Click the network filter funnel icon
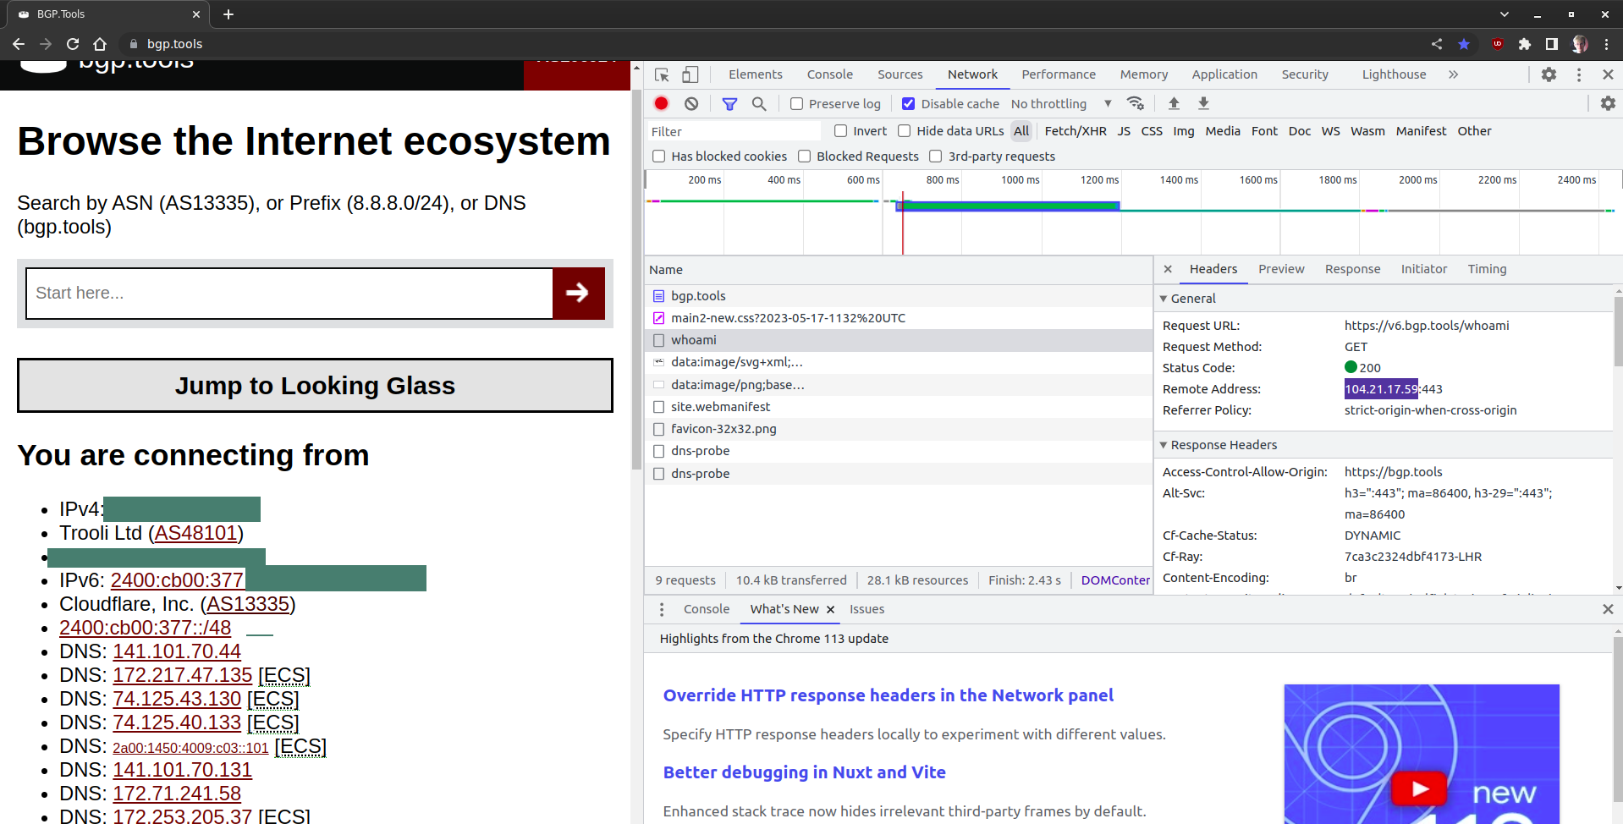The image size is (1623, 824). [x=729, y=103]
